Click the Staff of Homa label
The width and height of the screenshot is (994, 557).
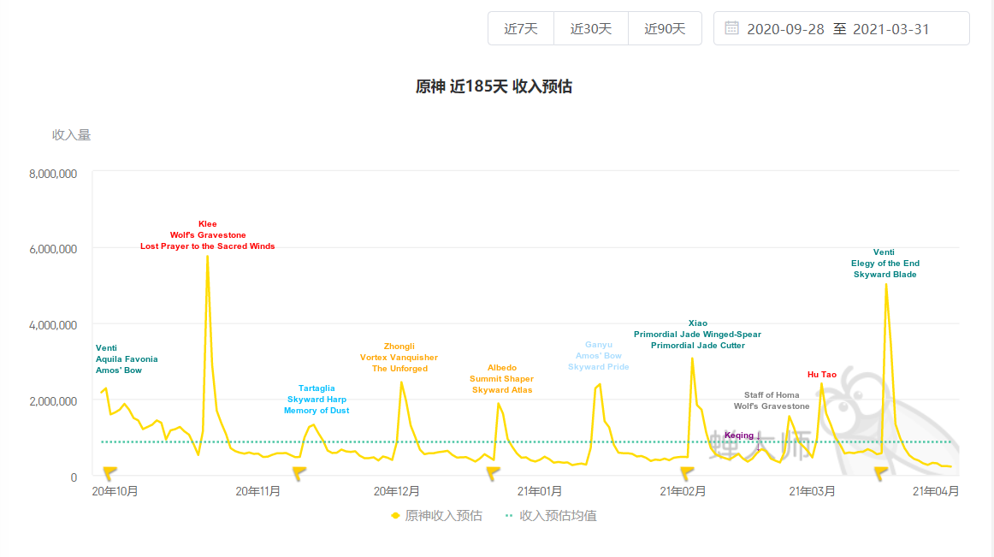(772, 395)
